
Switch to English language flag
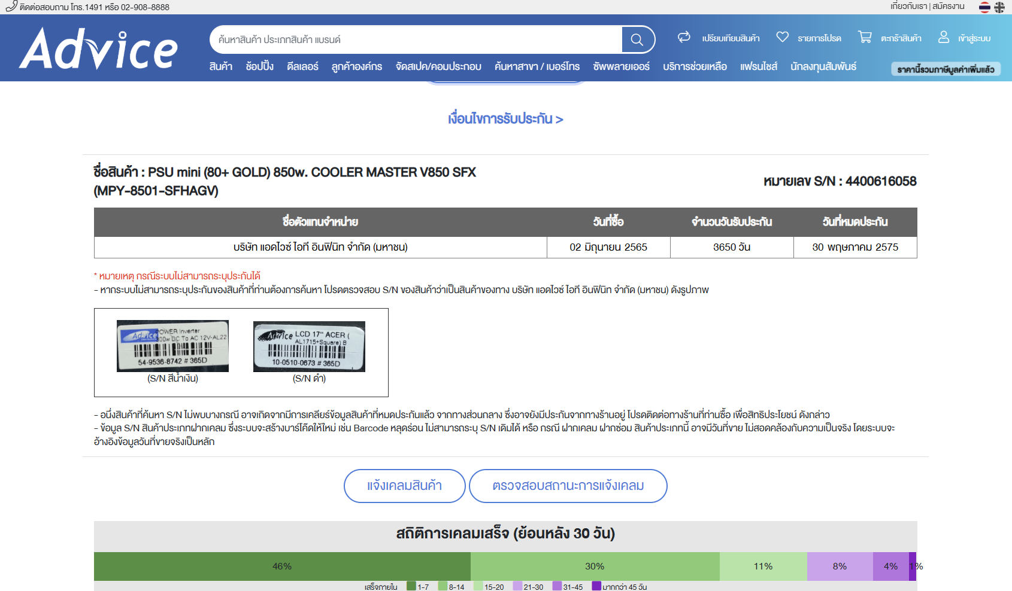[x=999, y=7]
